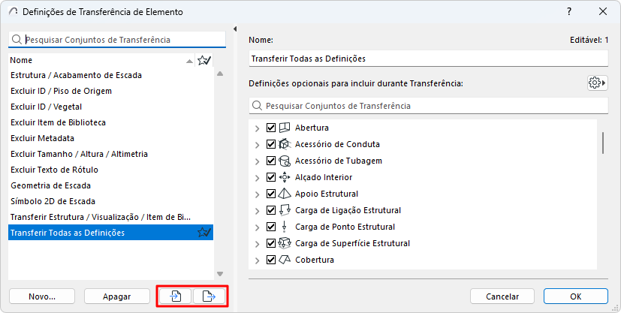The width and height of the screenshot is (621, 313).
Task: Click the Cobertura roof icon
Action: click(285, 260)
